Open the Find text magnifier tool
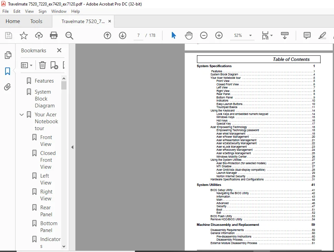This screenshot has width=334, height=252. 69,35
